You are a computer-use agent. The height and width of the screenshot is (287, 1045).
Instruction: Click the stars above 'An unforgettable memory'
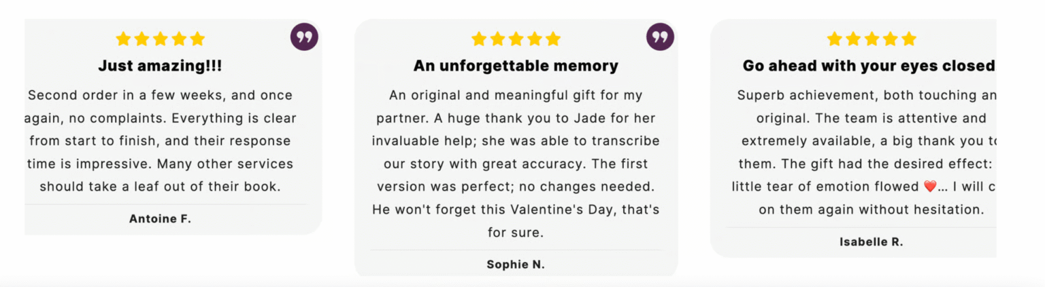516,39
